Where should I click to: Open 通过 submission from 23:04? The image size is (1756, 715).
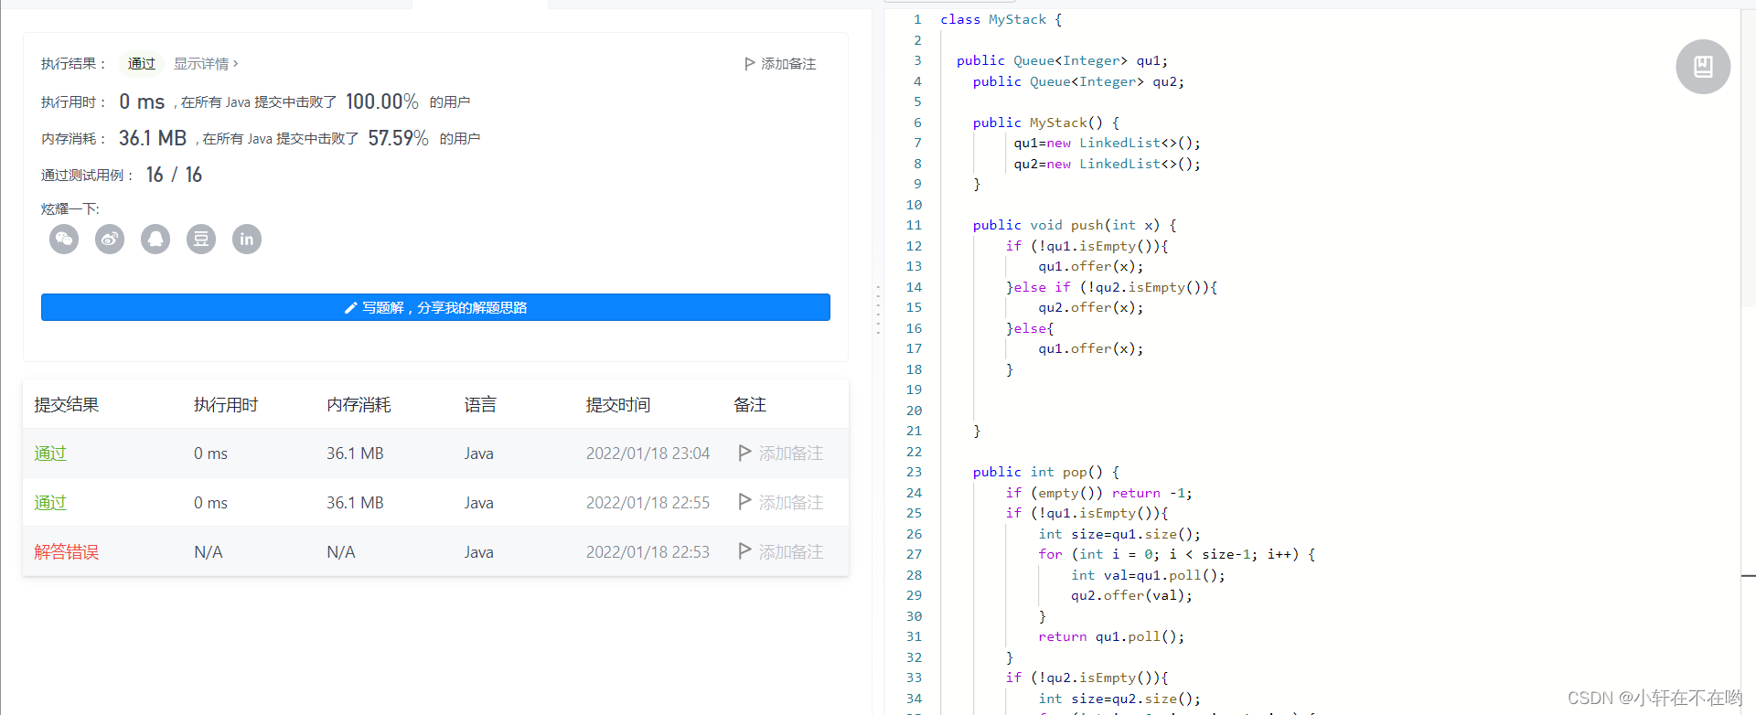click(50, 454)
